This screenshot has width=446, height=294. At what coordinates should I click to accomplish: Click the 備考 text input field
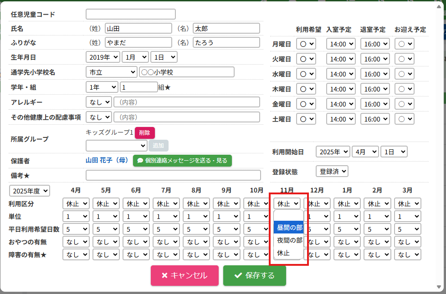pyautogui.click(x=173, y=175)
